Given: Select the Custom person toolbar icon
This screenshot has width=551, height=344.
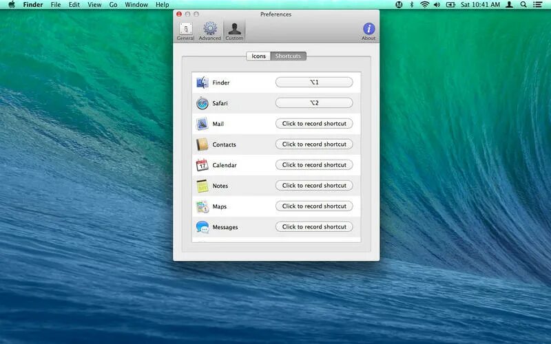Looking at the screenshot, I should coord(234,32).
